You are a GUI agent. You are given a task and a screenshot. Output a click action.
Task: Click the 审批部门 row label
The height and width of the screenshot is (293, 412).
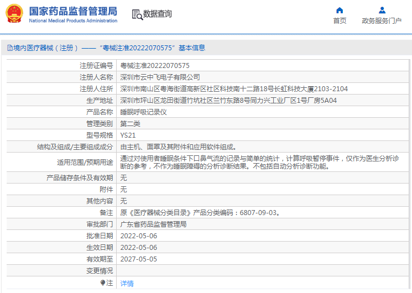pos(100,224)
